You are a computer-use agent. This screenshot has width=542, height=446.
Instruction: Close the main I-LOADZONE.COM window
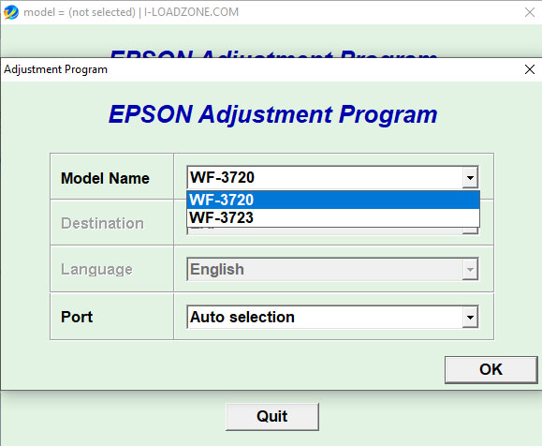pyautogui.click(x=530, y=12)
